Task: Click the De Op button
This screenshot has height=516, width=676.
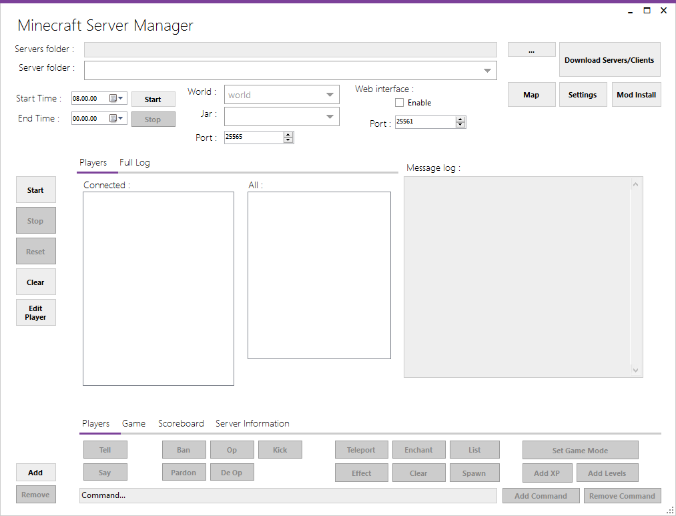Action: (232, 472)
